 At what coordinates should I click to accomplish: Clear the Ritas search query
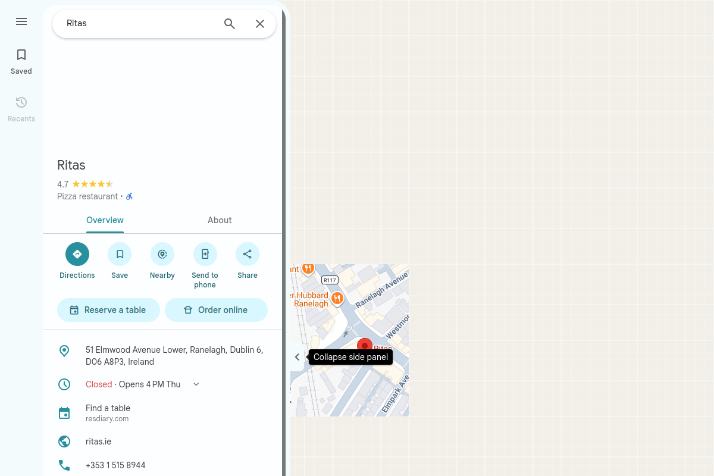point(260,24)
